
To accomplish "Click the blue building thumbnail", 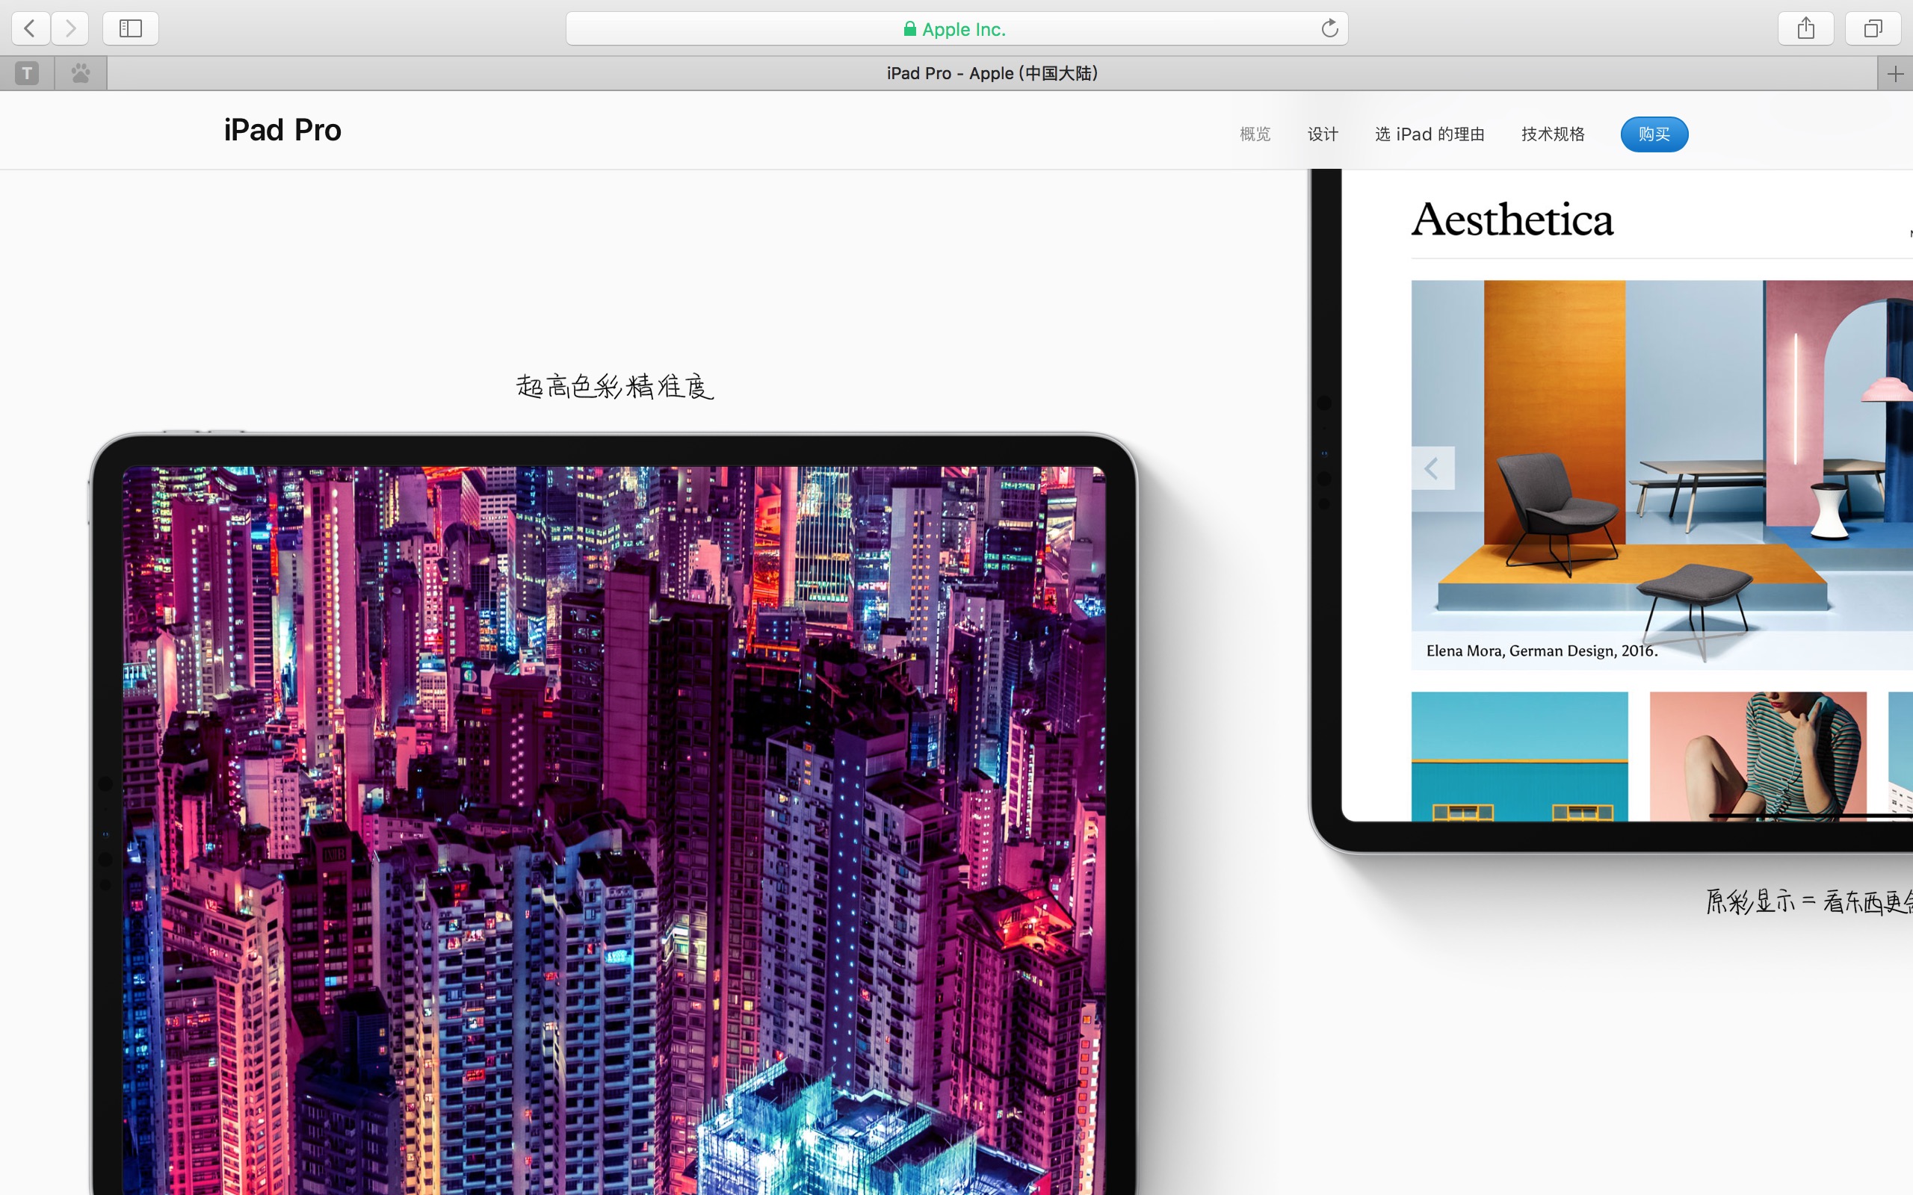I will [x=1519, y=757].
